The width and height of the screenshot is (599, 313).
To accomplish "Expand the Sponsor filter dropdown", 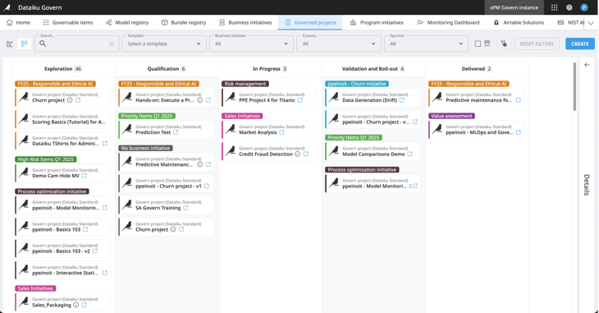I will click(x=426, y=44).
